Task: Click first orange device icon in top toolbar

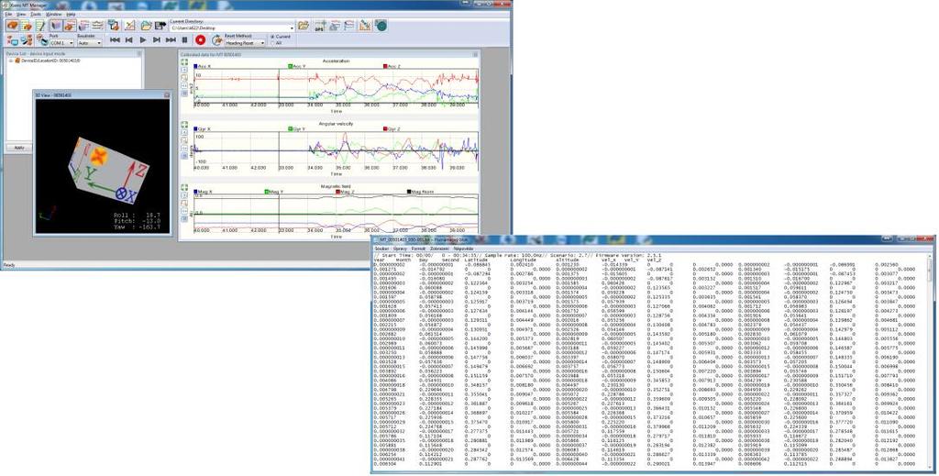Action: (13, 26)
